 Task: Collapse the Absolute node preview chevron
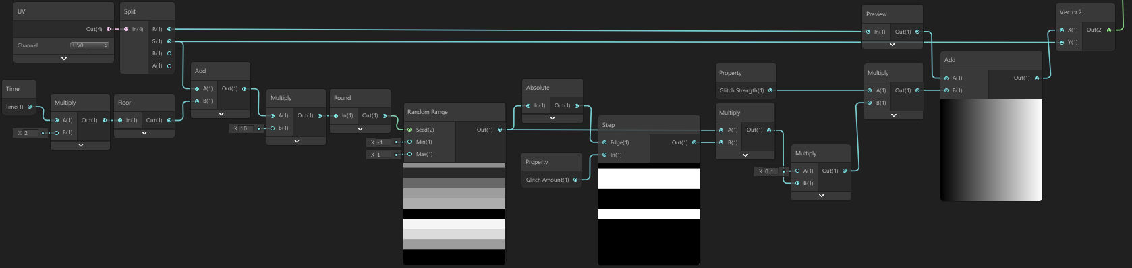(x=553, y=118)
